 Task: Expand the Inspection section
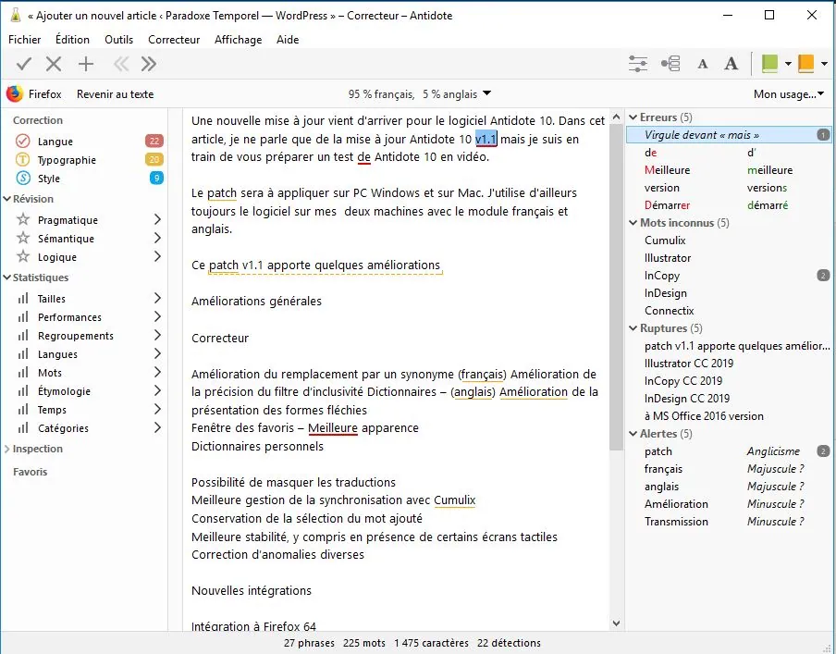pyautogui.click(x=37, y=449)
